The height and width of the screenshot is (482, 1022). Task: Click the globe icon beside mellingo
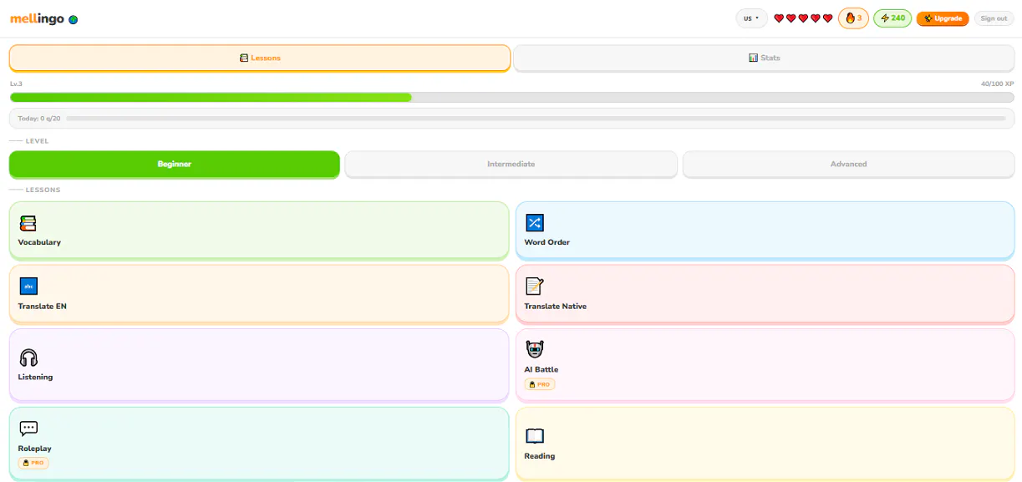pos(74,19)
